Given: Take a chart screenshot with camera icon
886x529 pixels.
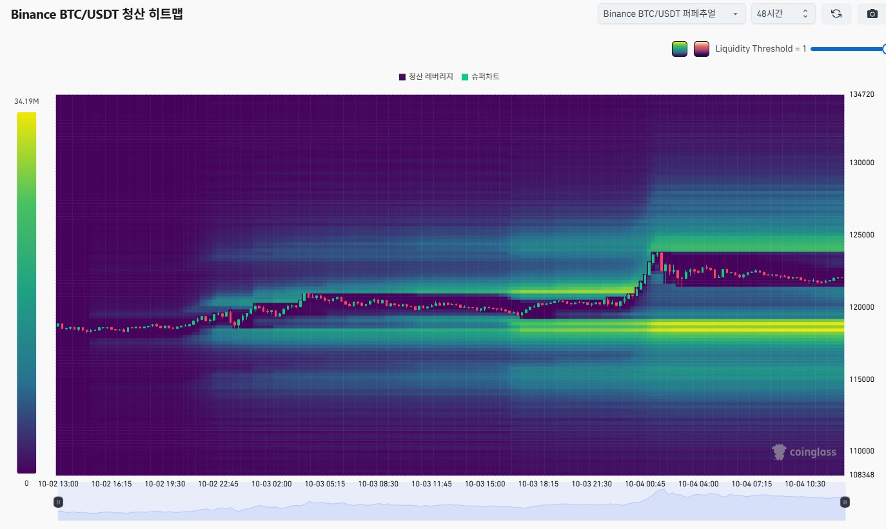Looking at the screenshot, I should click(872, 14).
